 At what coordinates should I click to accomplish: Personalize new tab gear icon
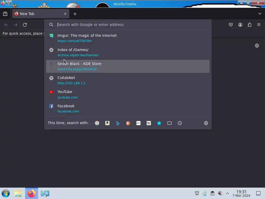point(257,46)
